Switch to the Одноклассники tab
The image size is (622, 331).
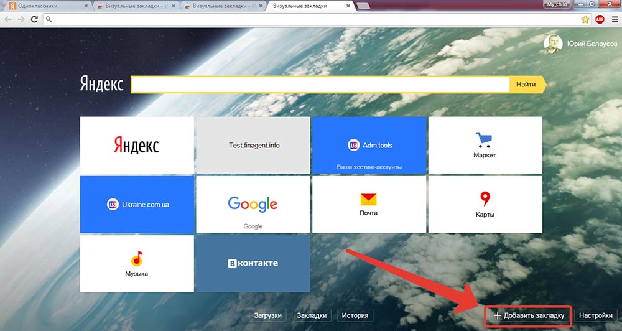49,6
